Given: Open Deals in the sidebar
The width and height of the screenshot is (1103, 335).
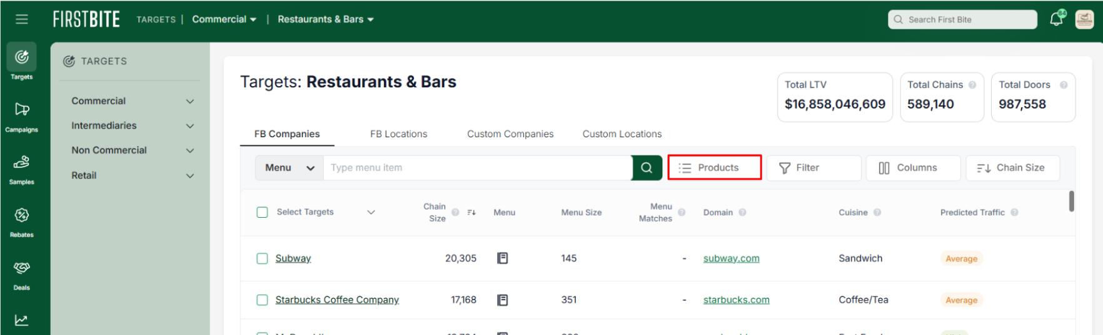Looking at the screenshot, I should click(x=22, y=275).
